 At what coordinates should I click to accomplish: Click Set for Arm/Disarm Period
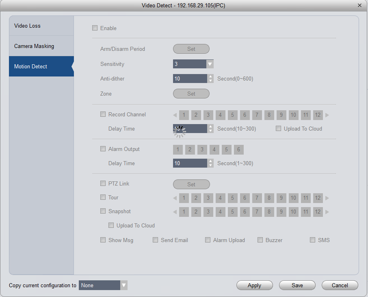[191, 49]
